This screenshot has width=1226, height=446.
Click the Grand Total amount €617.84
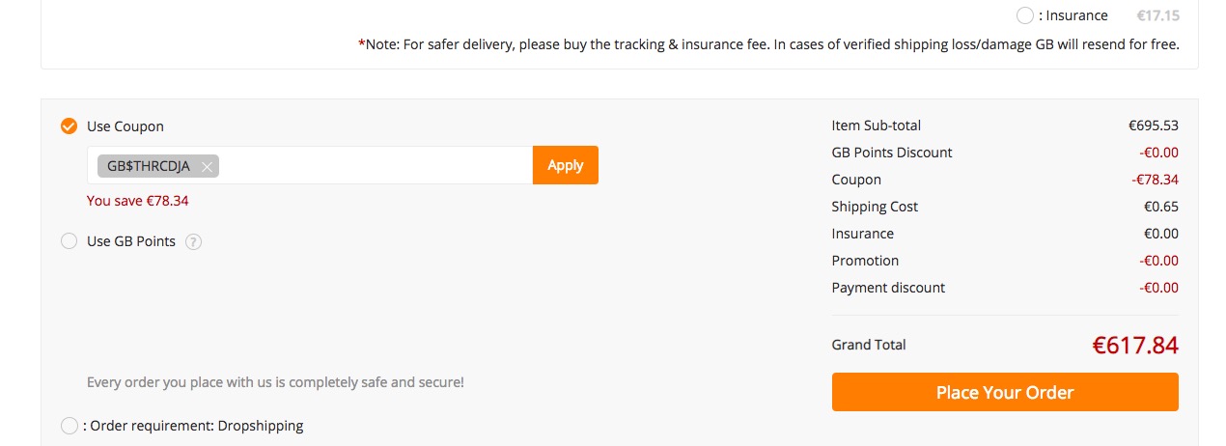1135,346
